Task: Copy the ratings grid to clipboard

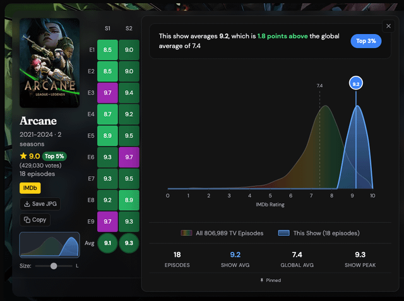Action: click(35, 220)
